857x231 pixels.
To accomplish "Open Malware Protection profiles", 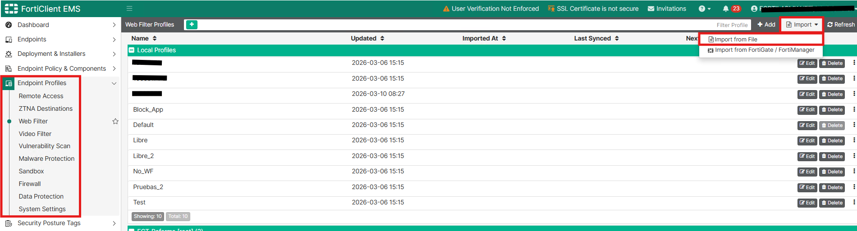I will click(46, 159).
